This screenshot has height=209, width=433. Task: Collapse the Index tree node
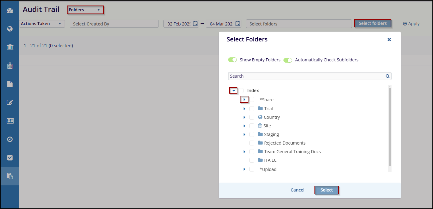pos(234,91)
